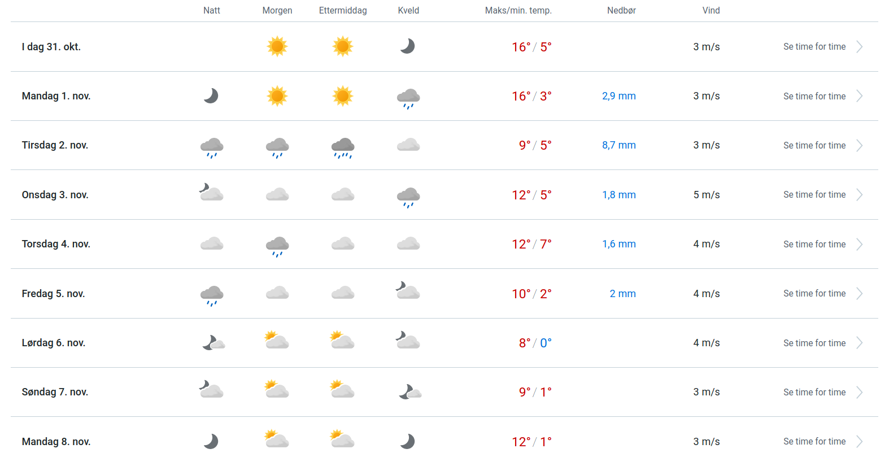Click 8,7 mm precipitation value for Tuesday
This screenshot has width=889, height=466.
[x=618, y=146]
